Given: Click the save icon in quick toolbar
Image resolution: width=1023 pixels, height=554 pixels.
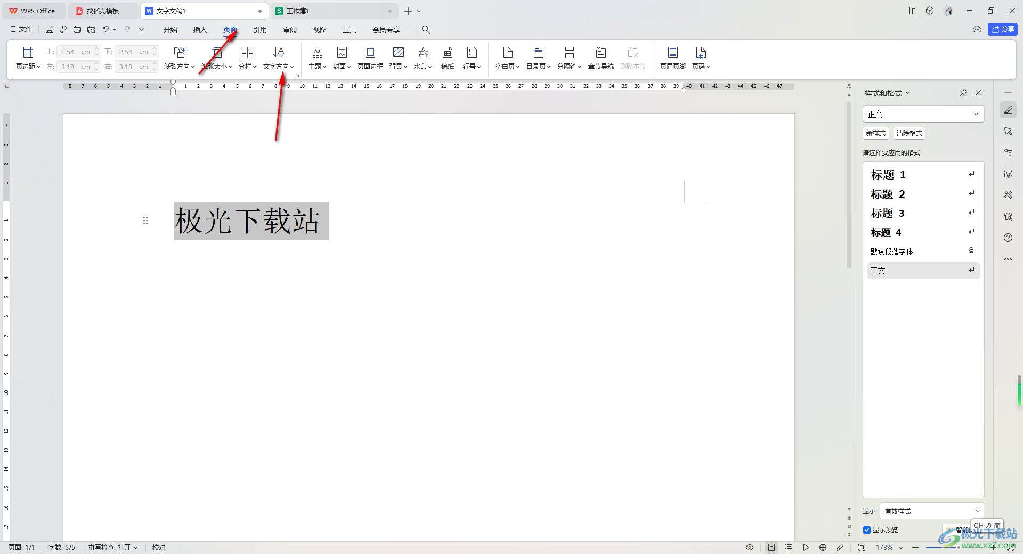Looking at the screenshot, I should point(50,30).
